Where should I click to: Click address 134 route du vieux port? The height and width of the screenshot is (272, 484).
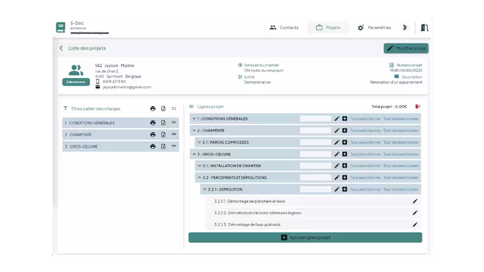tap(264, 70)
